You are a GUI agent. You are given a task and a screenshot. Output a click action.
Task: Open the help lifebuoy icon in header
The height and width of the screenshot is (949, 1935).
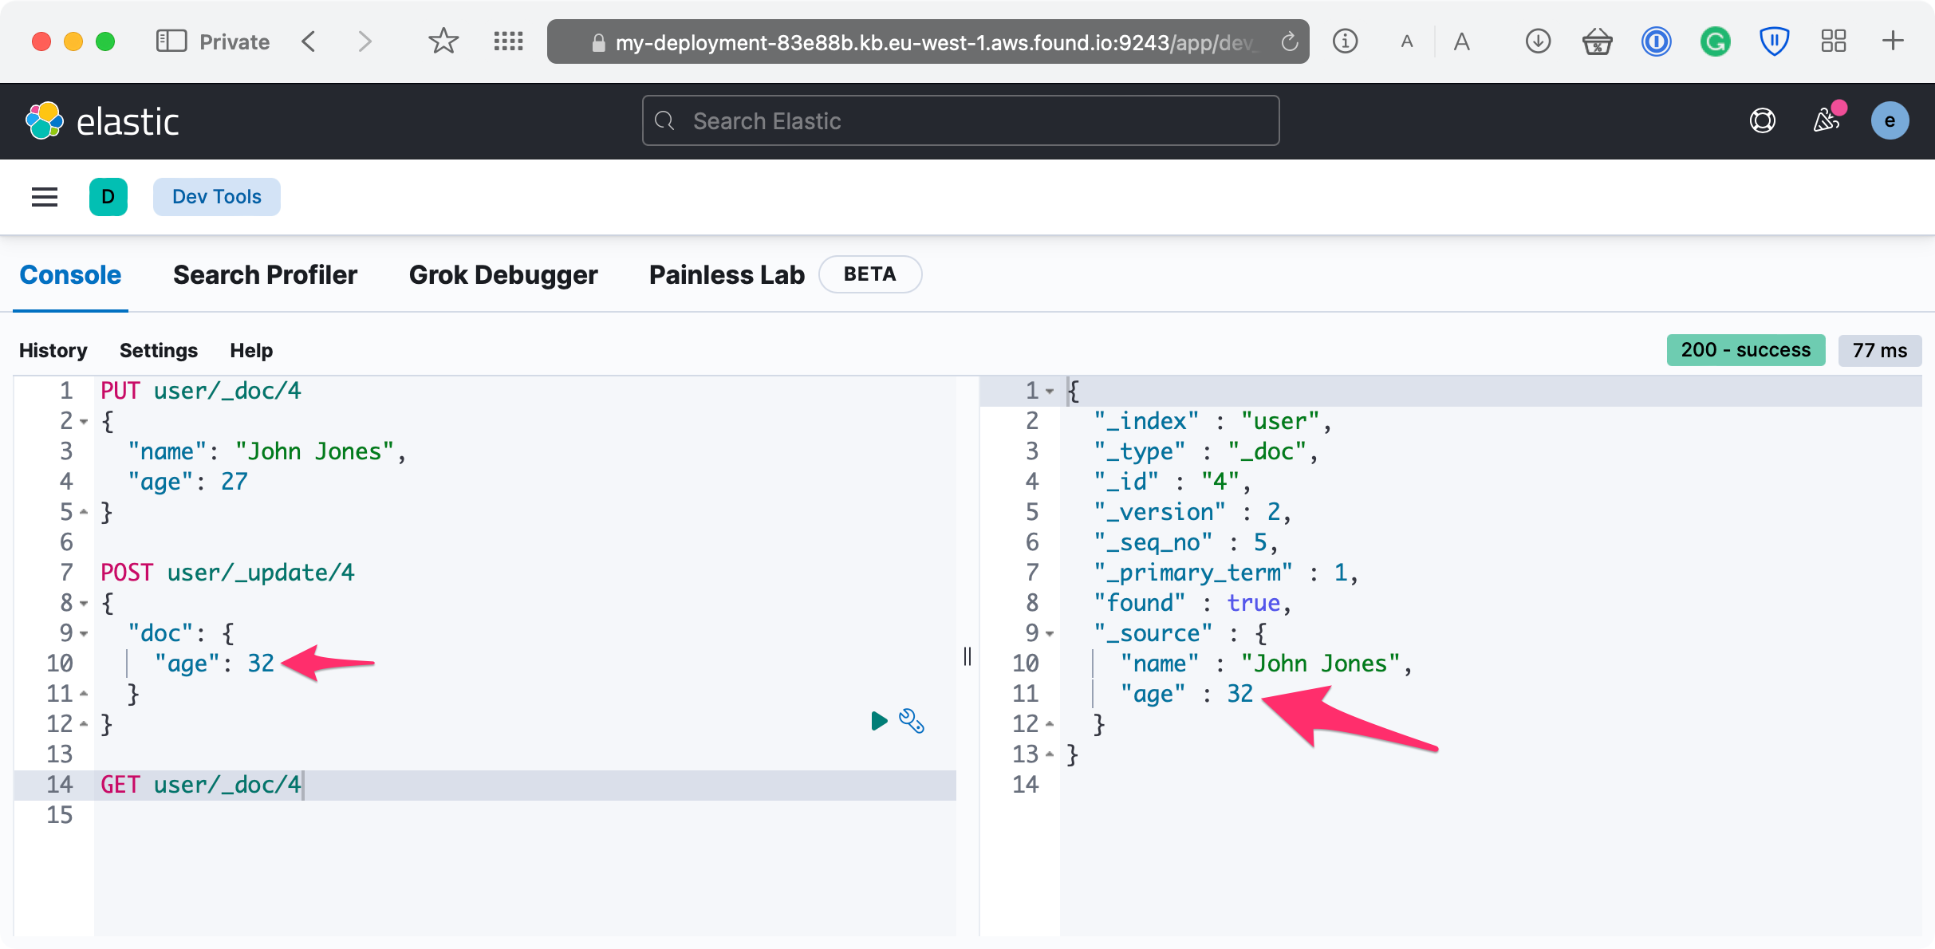1762,121
